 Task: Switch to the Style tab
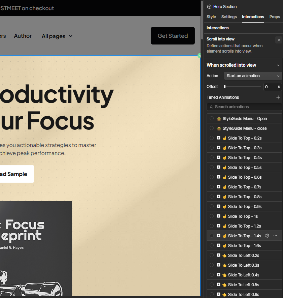(x=211, y=17)
